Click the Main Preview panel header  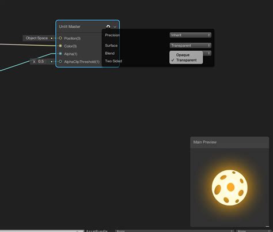(230, 143)
